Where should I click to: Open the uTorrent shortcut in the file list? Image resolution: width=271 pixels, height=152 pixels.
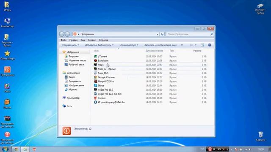tap(102, 56)
